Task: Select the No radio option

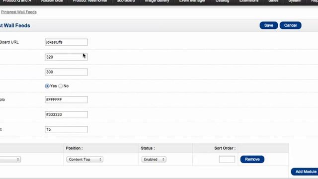Action: coord(61,86)
